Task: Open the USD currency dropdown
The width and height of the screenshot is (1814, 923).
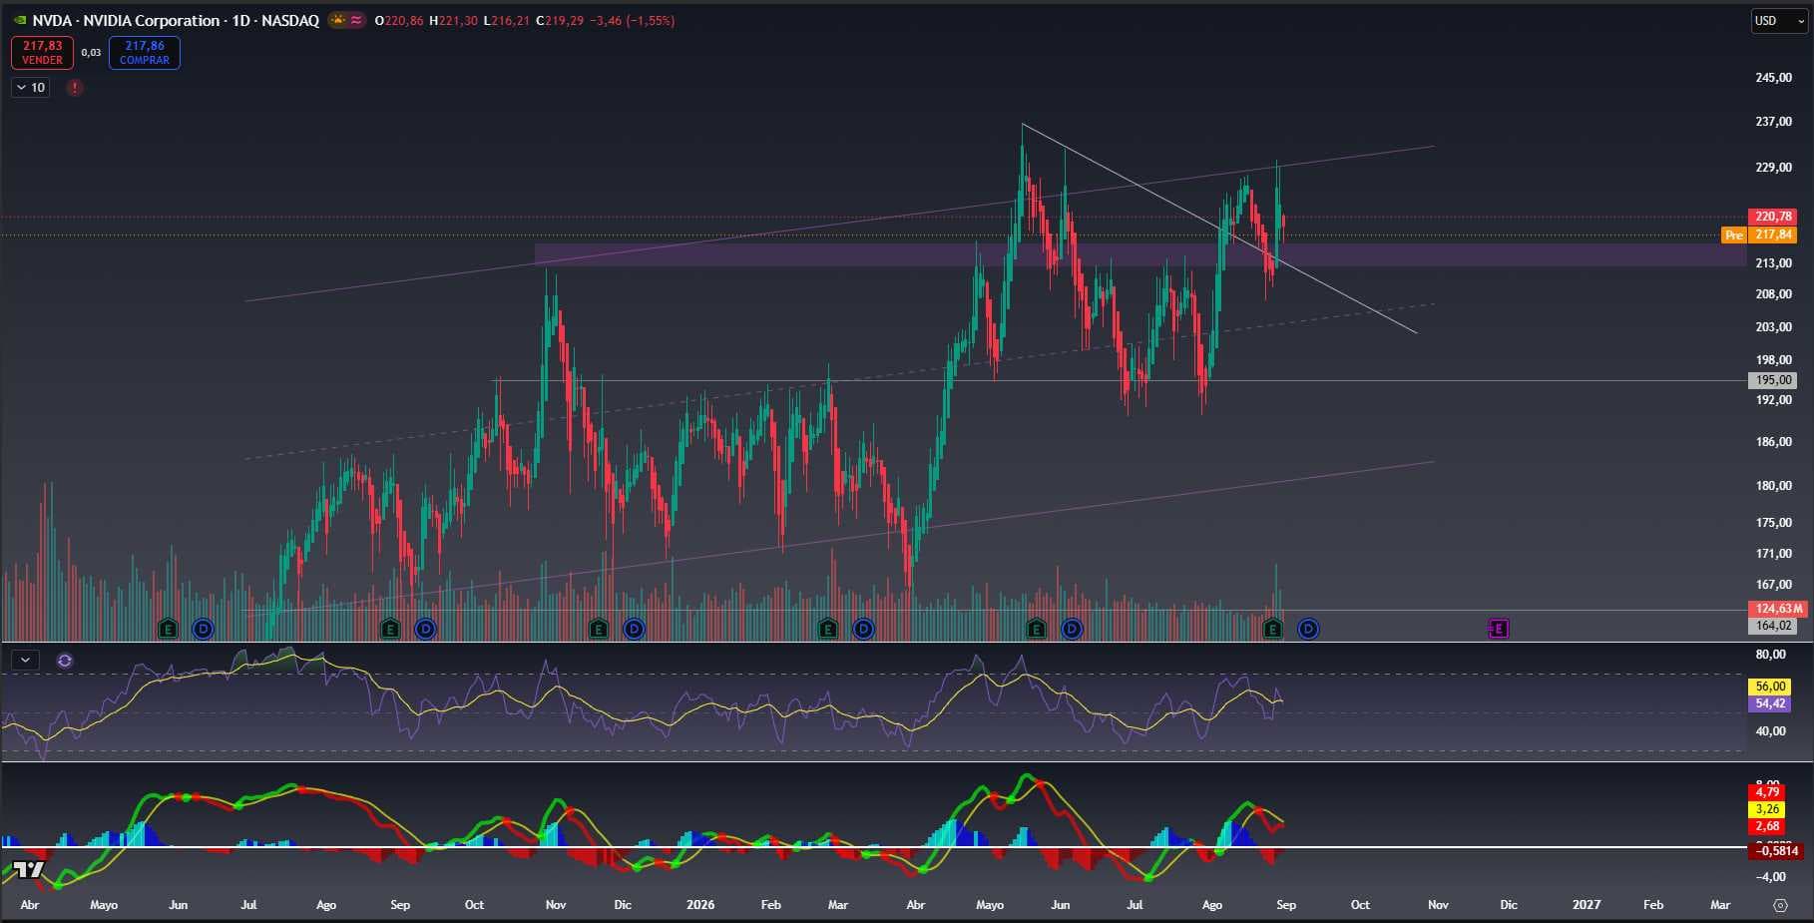Action: point(1779,21)
